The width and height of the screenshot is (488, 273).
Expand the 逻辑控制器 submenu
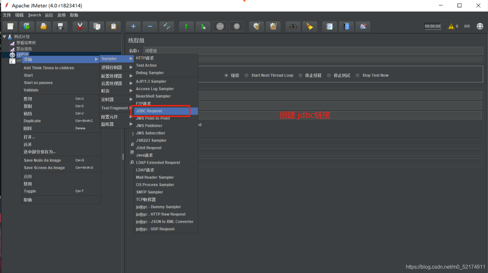(x=116, y=67)
